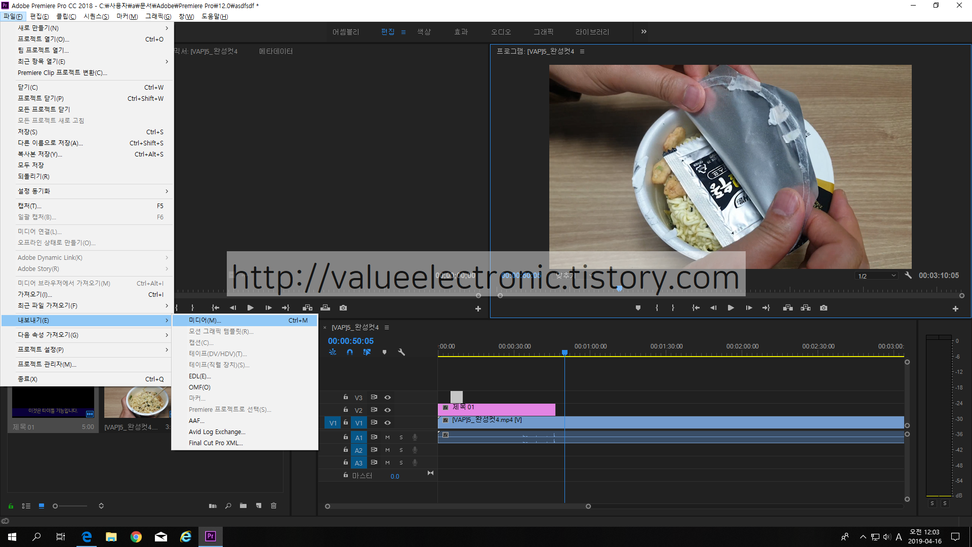Click the Program monitor Play button

[x=731, y=308]
